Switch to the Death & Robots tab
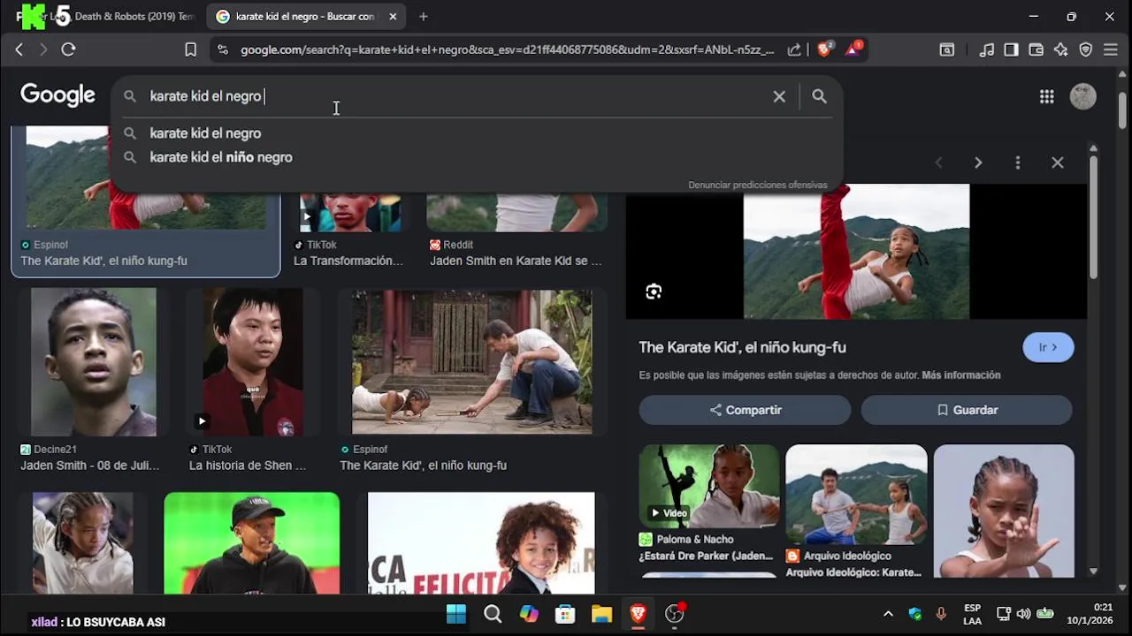This screenshot has height=636, width=1132. click(106, 16)
